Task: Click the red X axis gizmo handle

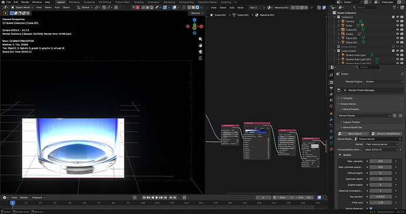Action: pyautogui.click(x=201, y=26)
